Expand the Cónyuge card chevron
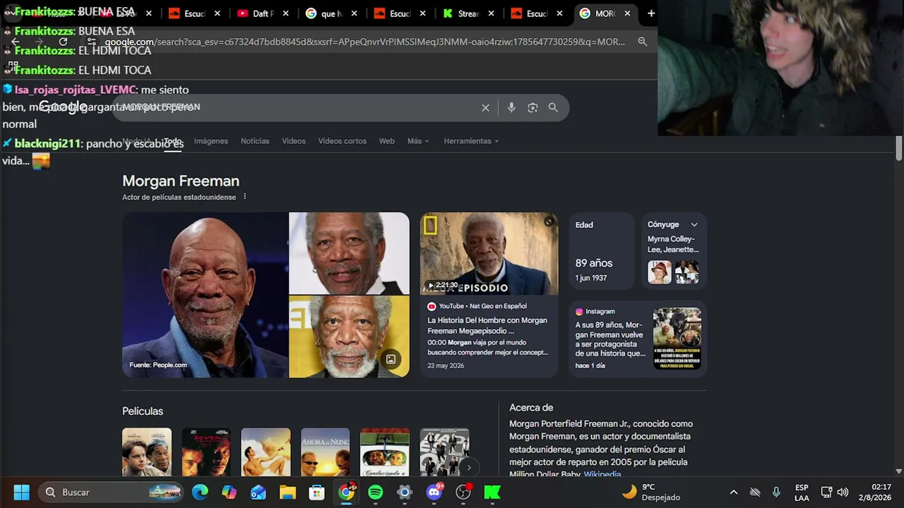 pyautogui.click(x=694, y=224)
